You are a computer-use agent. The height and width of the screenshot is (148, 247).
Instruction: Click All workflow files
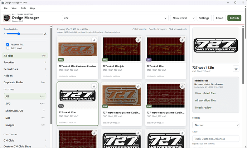(x=205, y=100)
